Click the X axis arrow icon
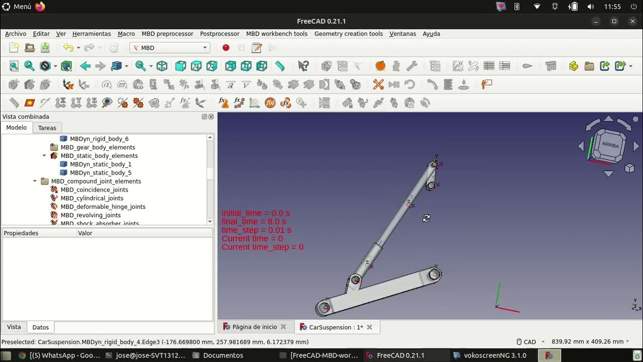 coord(61,103)
